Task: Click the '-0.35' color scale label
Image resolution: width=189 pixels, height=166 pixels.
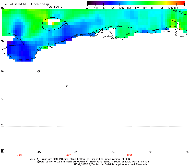Action: [120, 8]
